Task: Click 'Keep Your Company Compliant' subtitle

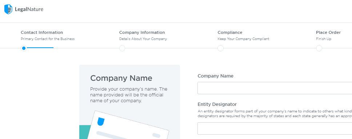Action: pyautogui.click(x=243, y=39)
